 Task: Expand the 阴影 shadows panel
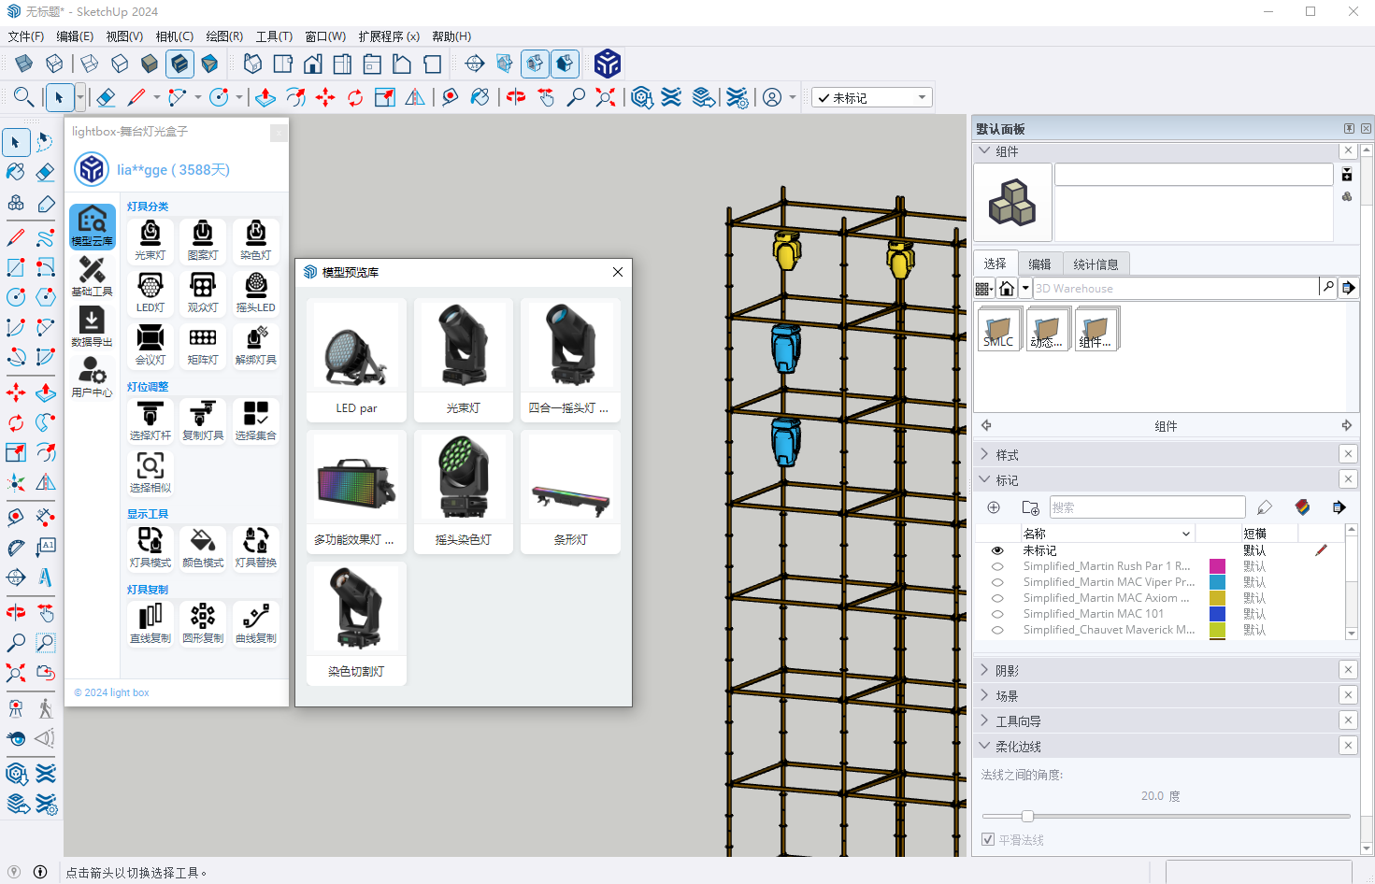1007,670
